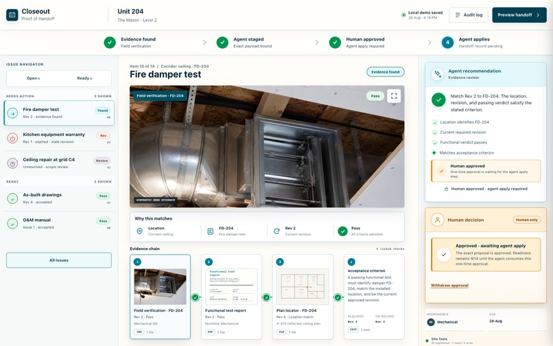Click the Closeout app logo icon
Screen dimensions: 553x346
12,15
